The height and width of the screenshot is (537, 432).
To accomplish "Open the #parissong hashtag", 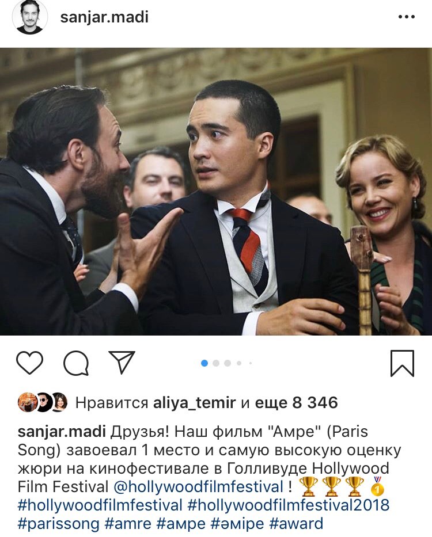I will point(58,524).
